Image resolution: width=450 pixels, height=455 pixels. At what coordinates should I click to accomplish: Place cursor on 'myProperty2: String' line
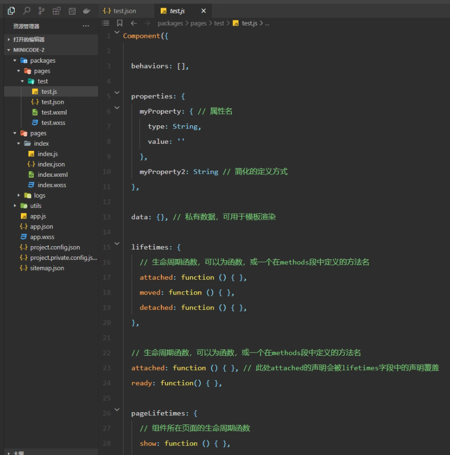(178, 172)
